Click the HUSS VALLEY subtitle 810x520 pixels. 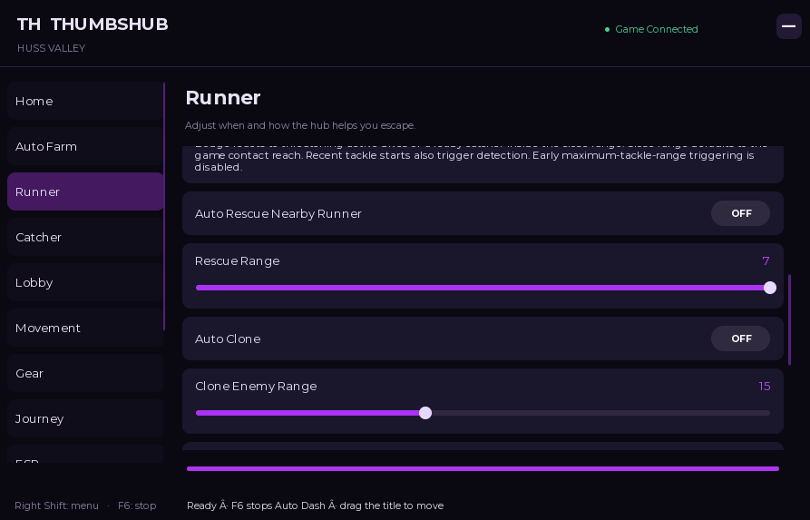(x=51, y=48)
